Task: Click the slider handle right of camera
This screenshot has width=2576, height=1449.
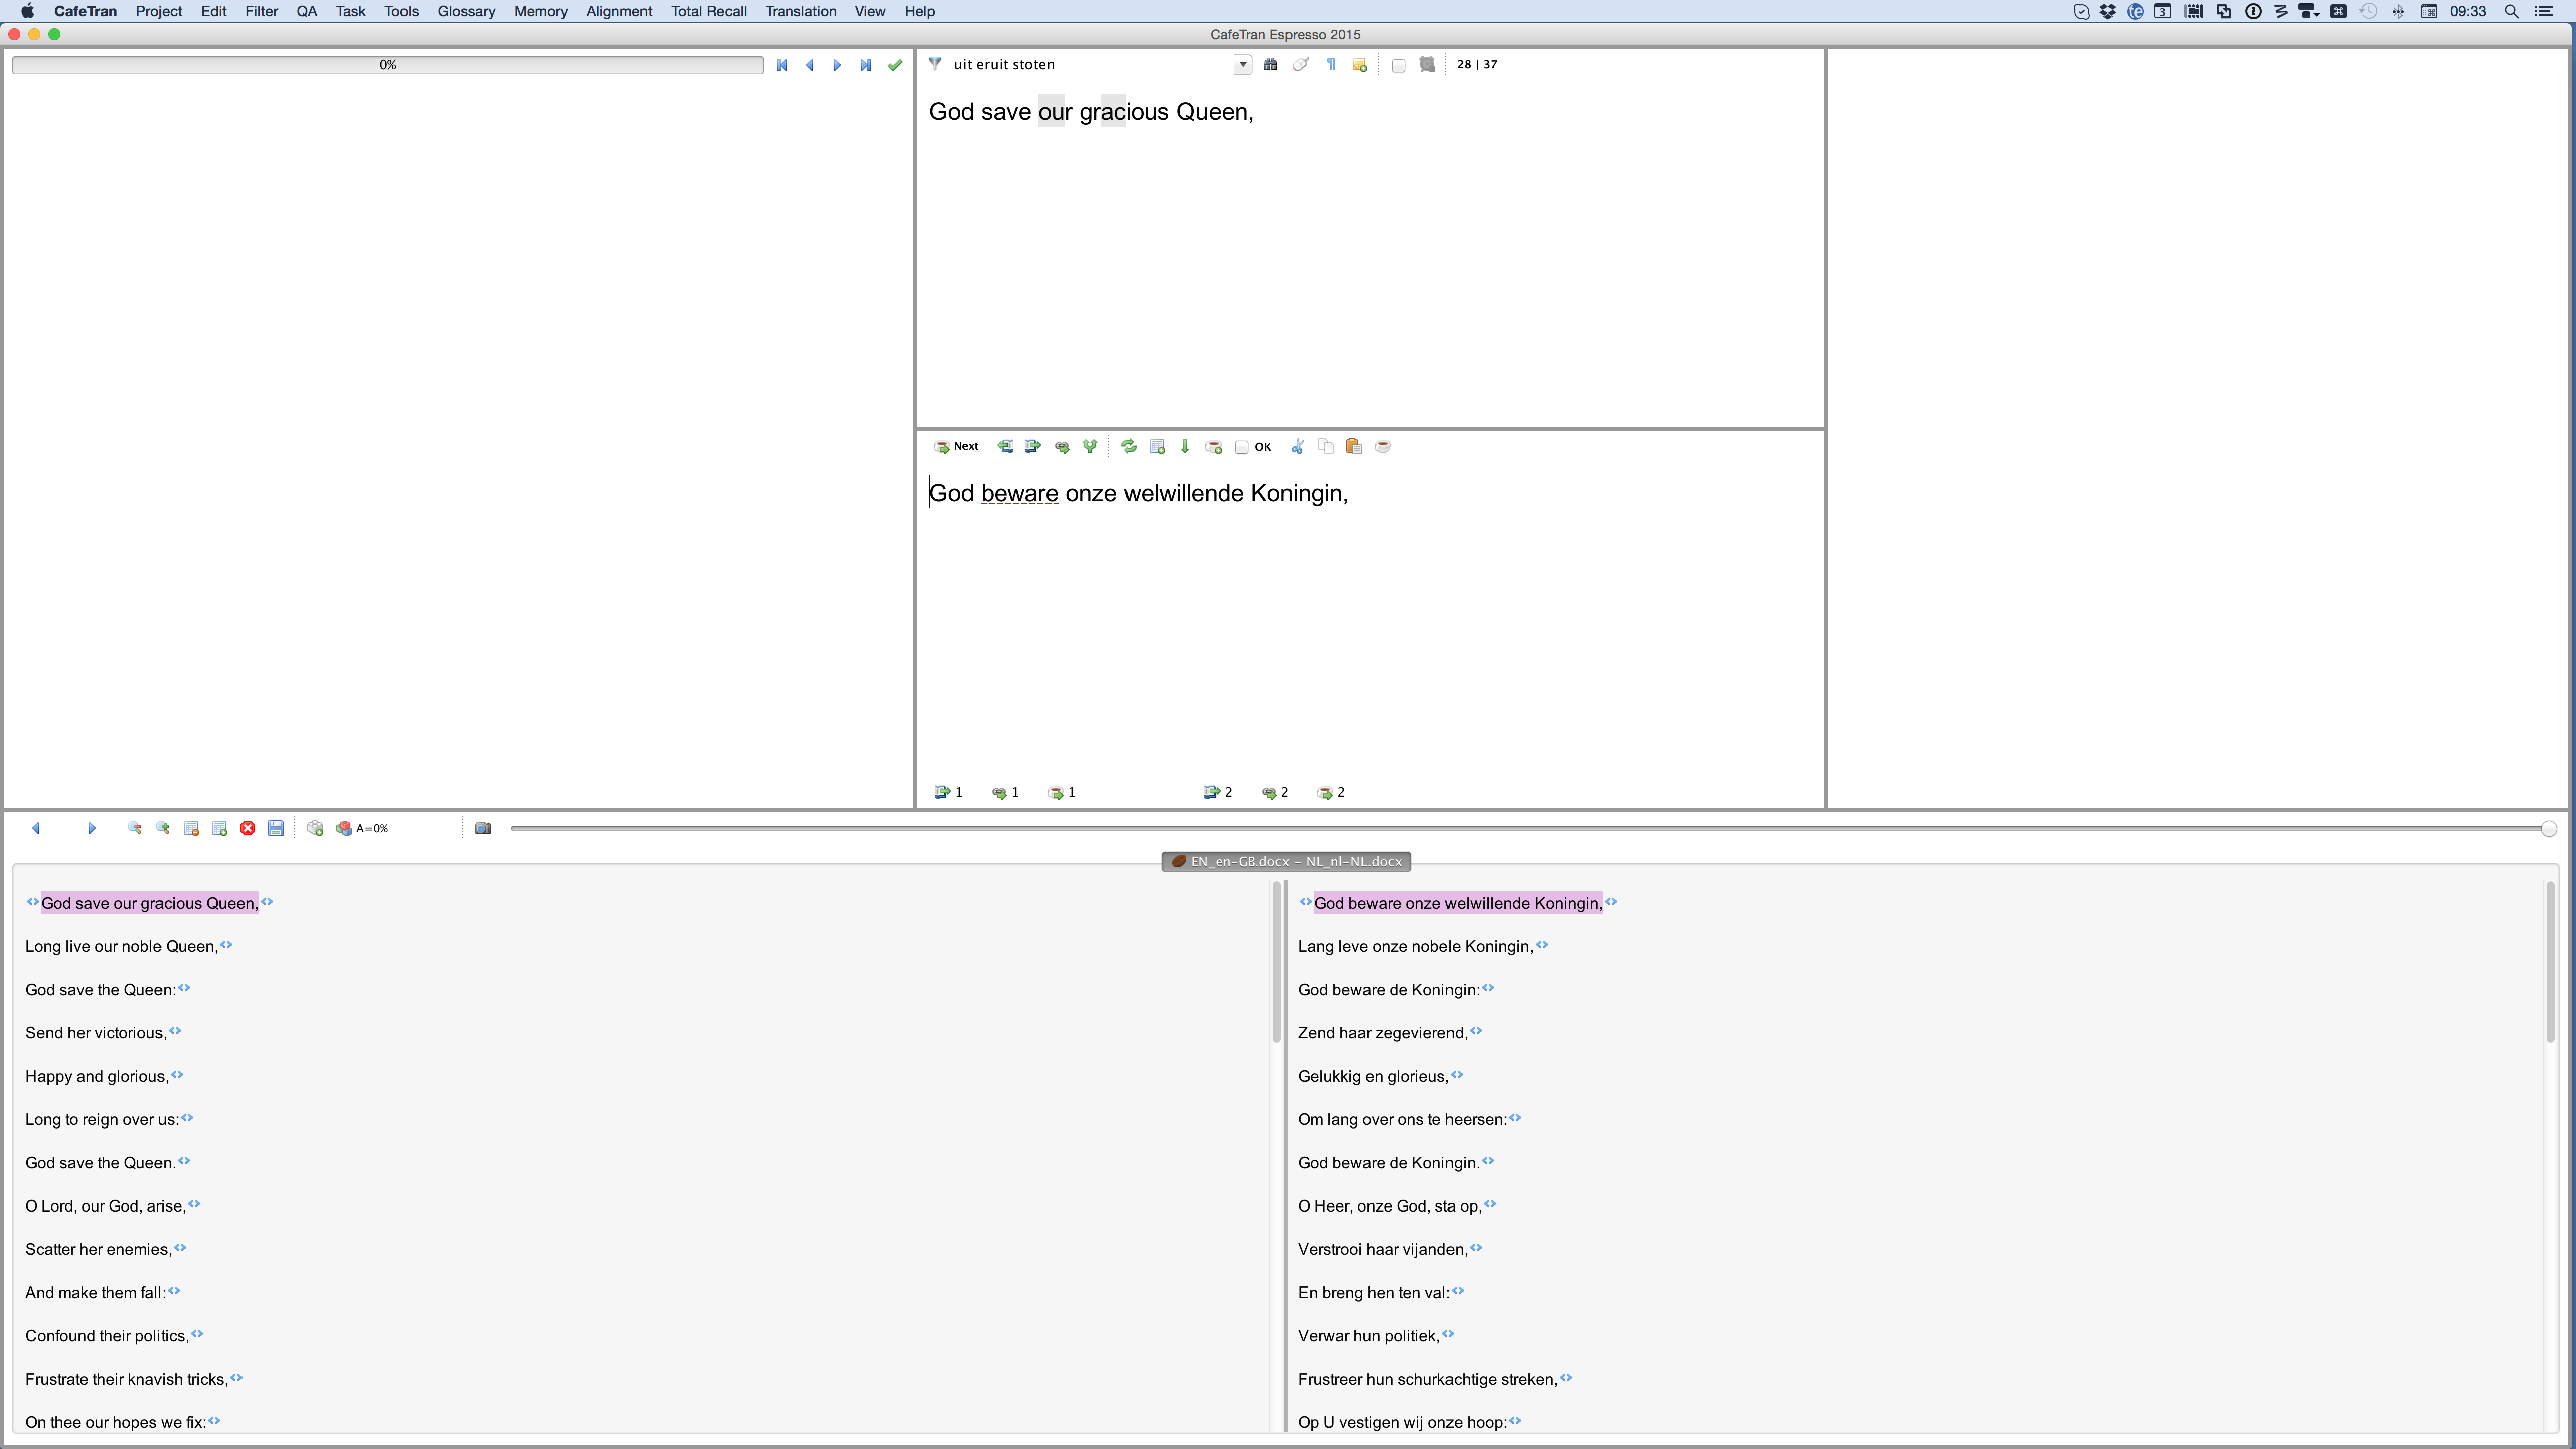Action: (2548, 828)
